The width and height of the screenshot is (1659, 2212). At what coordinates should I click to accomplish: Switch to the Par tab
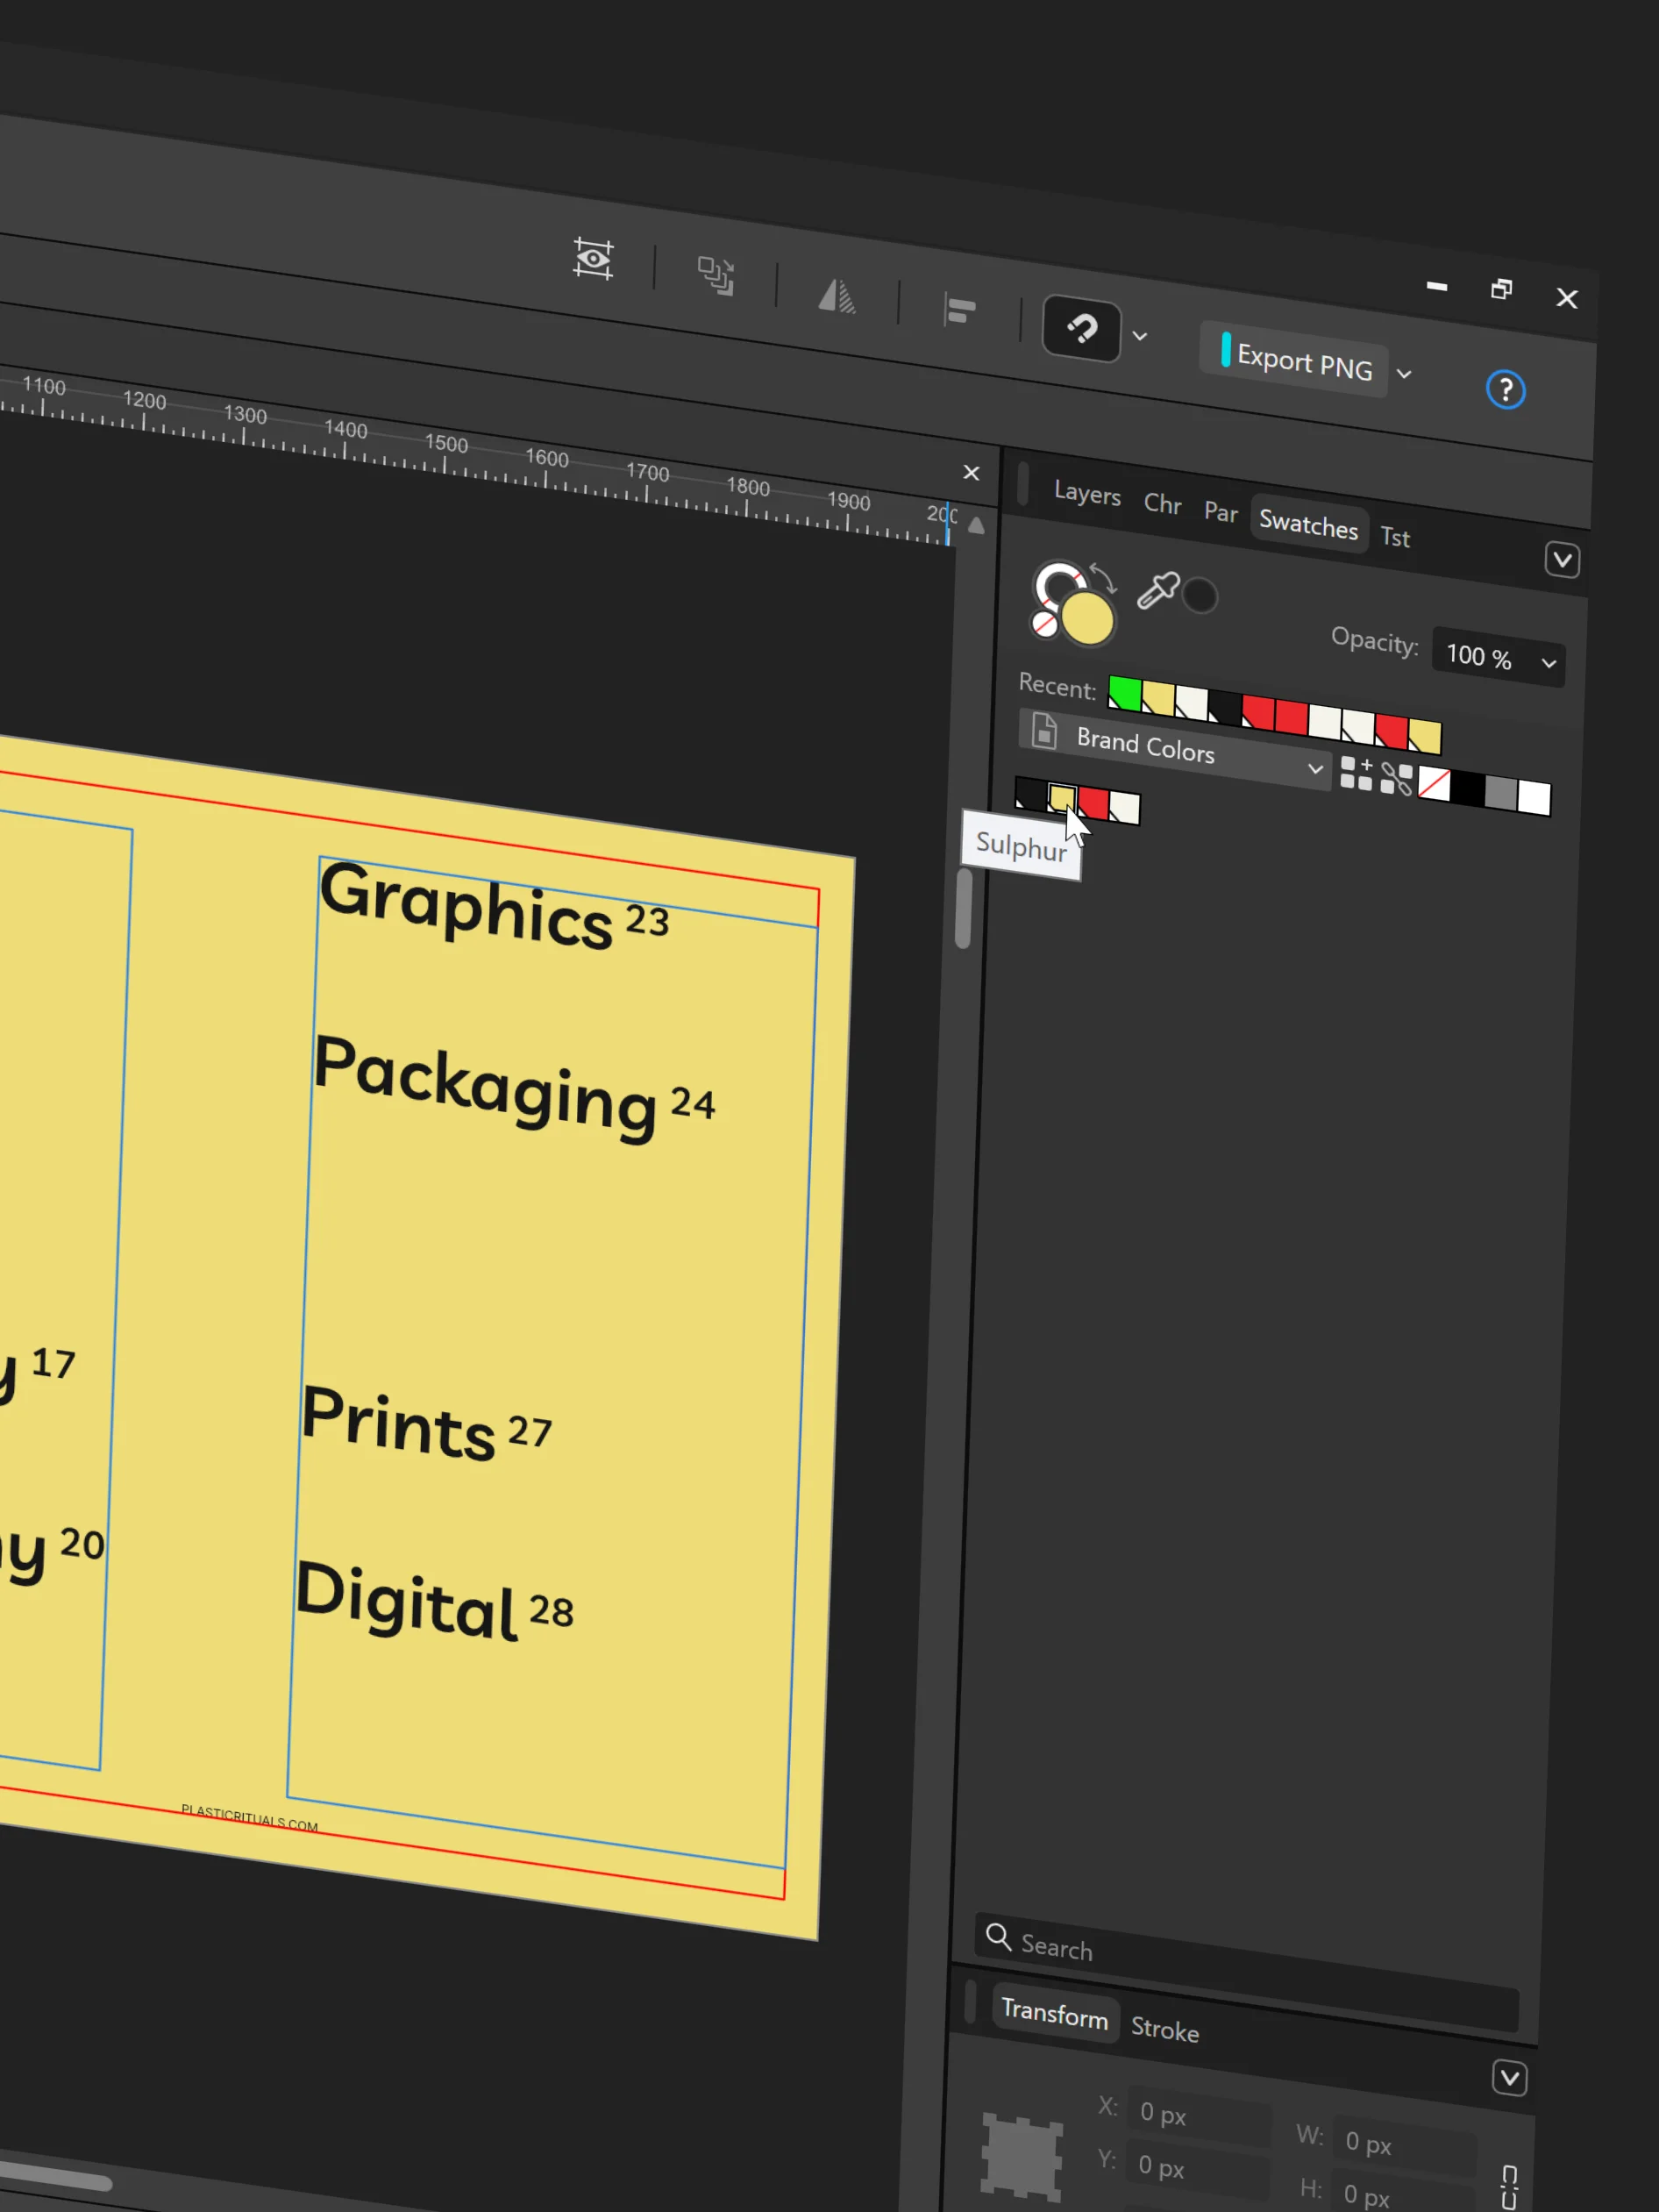1220,512
